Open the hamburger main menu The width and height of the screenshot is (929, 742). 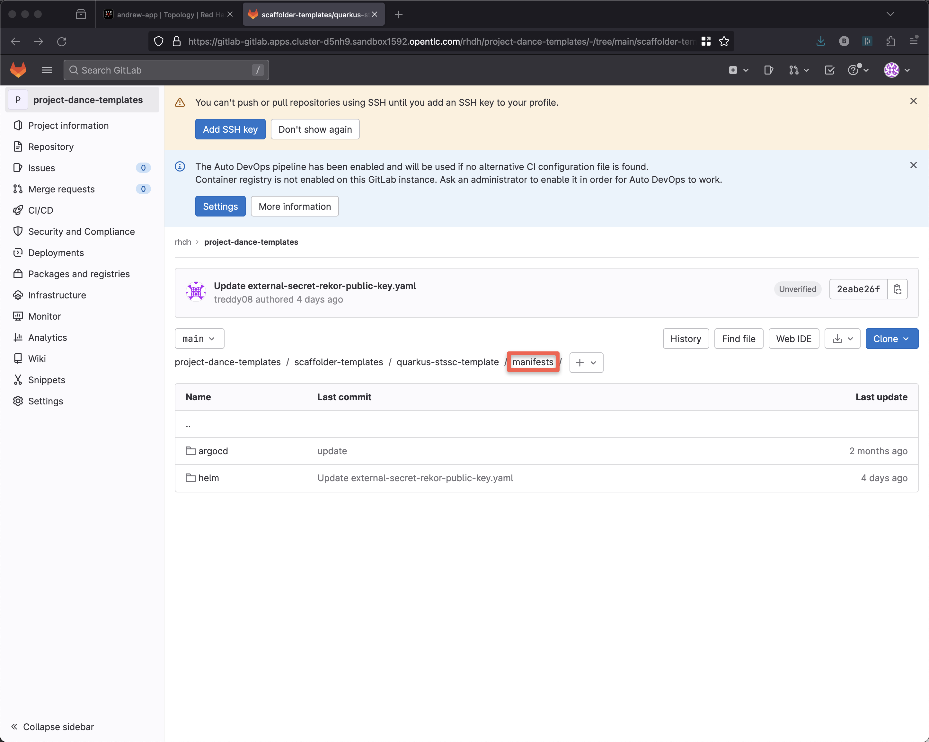coord(47,70)
